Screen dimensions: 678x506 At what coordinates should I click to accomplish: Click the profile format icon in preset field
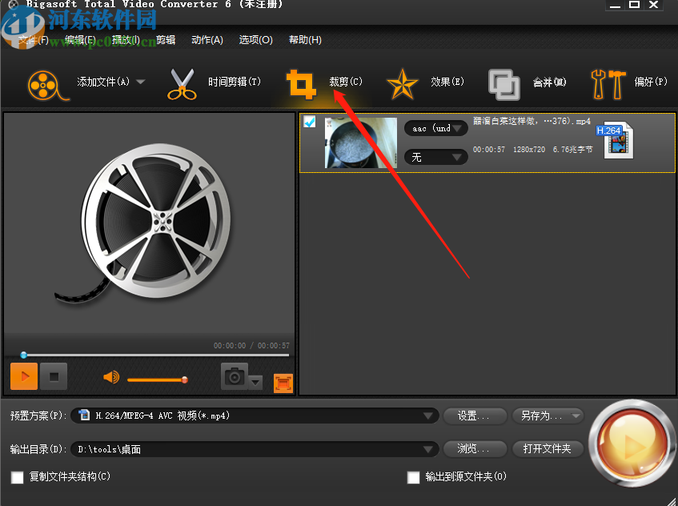click(84, 416)
